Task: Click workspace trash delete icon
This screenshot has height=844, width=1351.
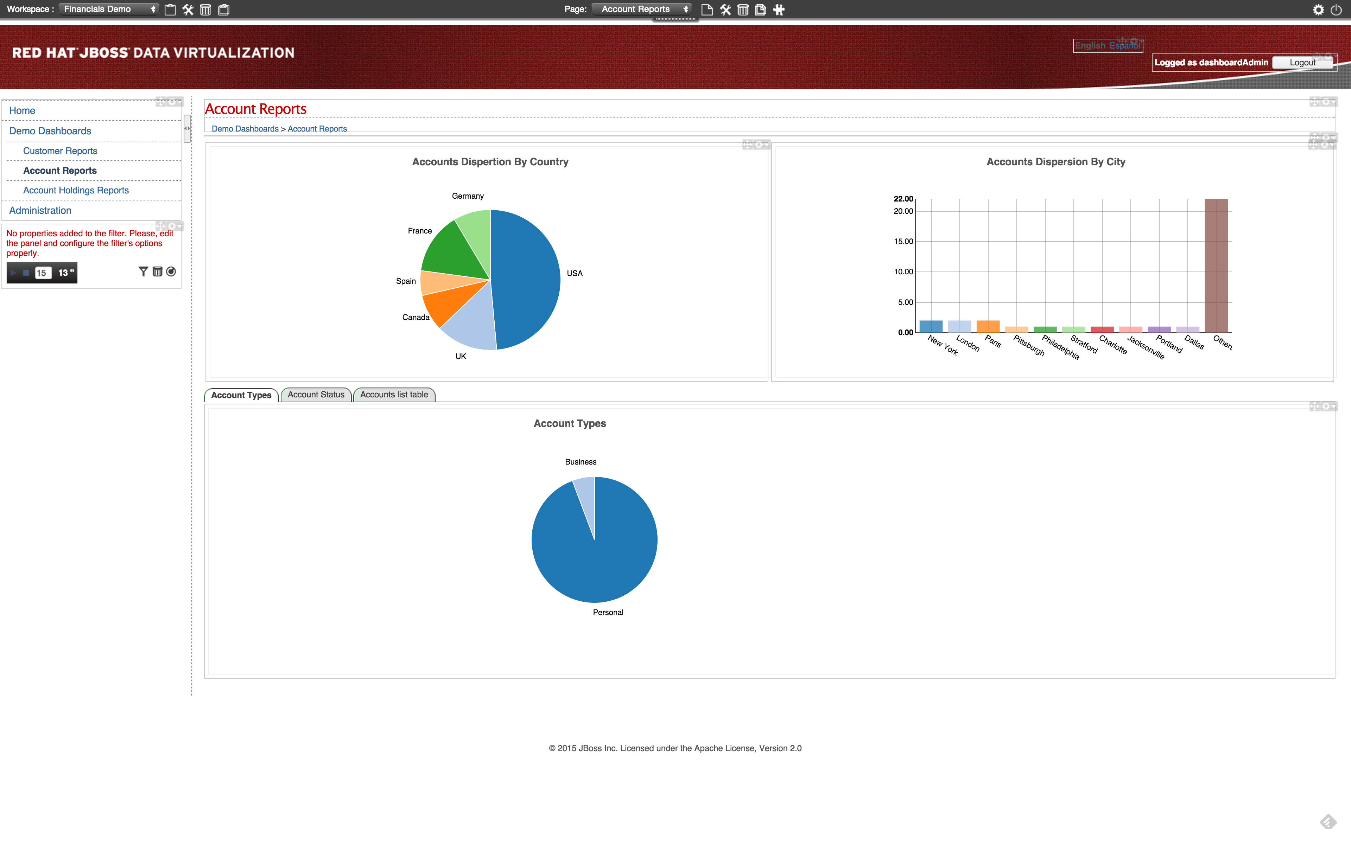Action: (205, 9)
